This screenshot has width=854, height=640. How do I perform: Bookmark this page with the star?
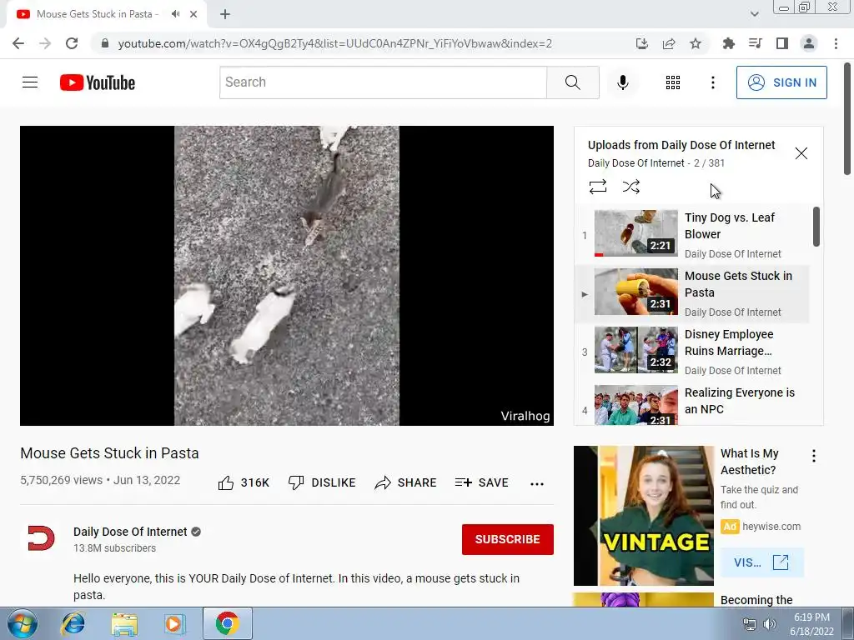click(x=695, y=43)
